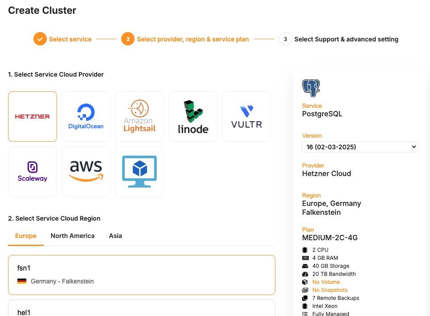Viewport: 430px width, 316px height.
Task: Select the Linode provider card
Action: [193, 116]
